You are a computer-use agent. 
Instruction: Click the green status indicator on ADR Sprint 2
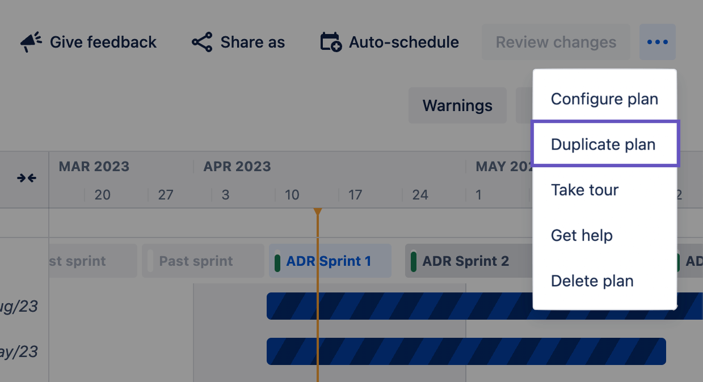coord(414,260)
